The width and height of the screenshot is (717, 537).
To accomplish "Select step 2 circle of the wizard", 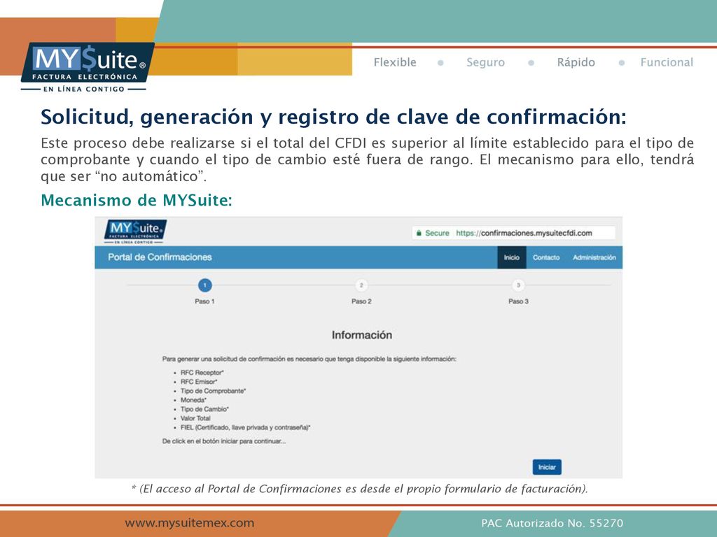I will pyautogui.click(x=361, y=285).
